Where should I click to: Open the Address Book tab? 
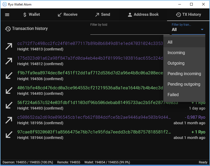143,14
